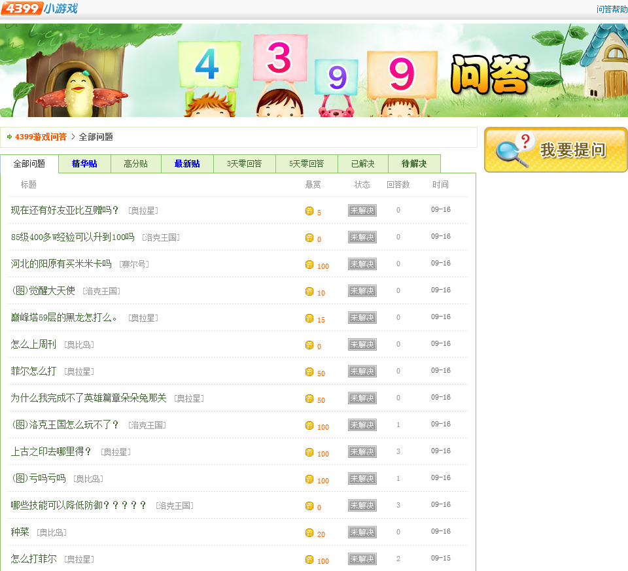Click the 我要提问 button
This screenshot has width=628, height=571.
(556, 150)
